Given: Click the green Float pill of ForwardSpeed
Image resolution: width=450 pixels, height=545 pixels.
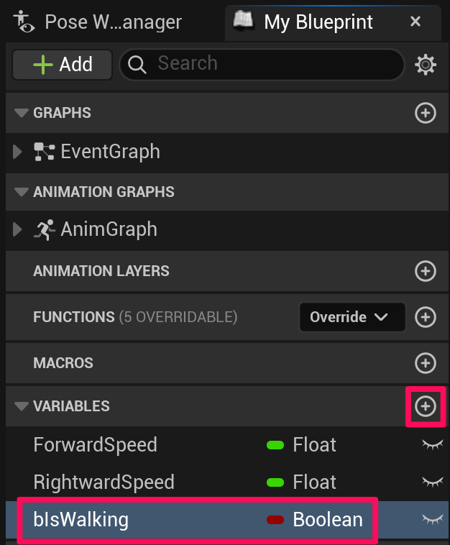Looking at the screenshot, I should point(274,445).
